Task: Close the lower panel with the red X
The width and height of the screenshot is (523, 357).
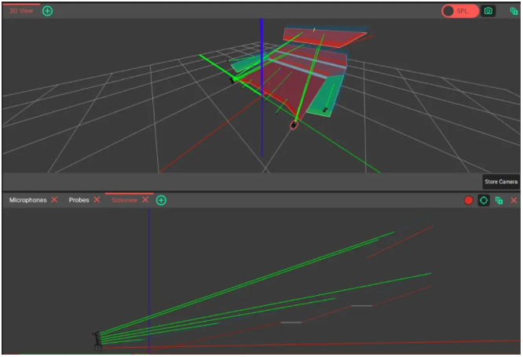Action: point(514,201)
